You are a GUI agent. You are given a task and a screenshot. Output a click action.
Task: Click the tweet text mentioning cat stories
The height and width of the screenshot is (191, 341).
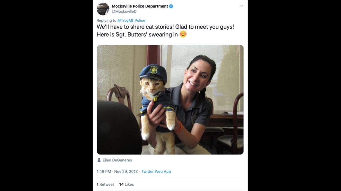click(165, 27)
